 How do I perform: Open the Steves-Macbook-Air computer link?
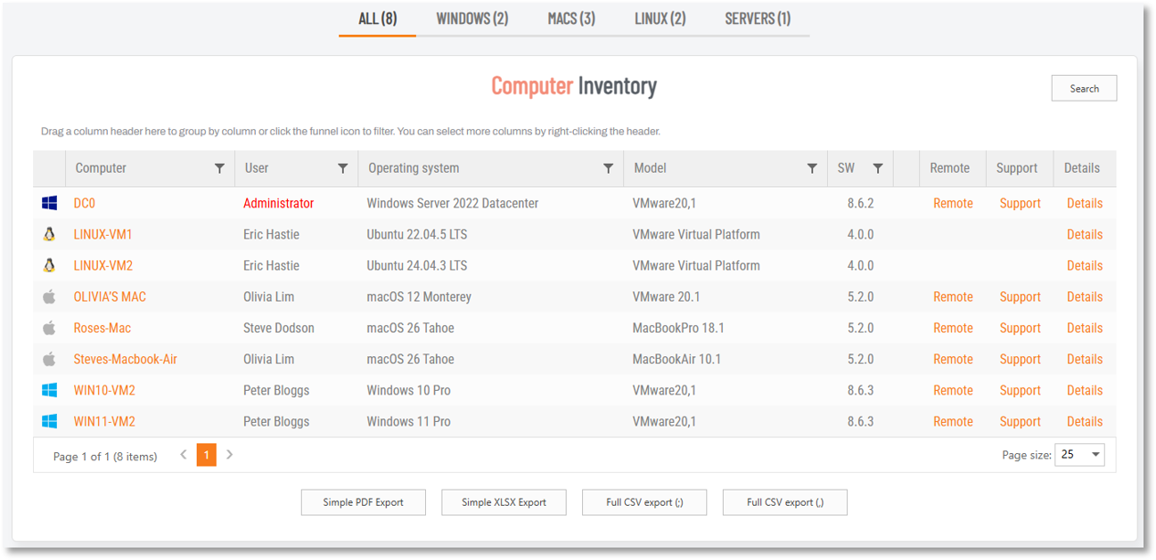click(125, 360)
